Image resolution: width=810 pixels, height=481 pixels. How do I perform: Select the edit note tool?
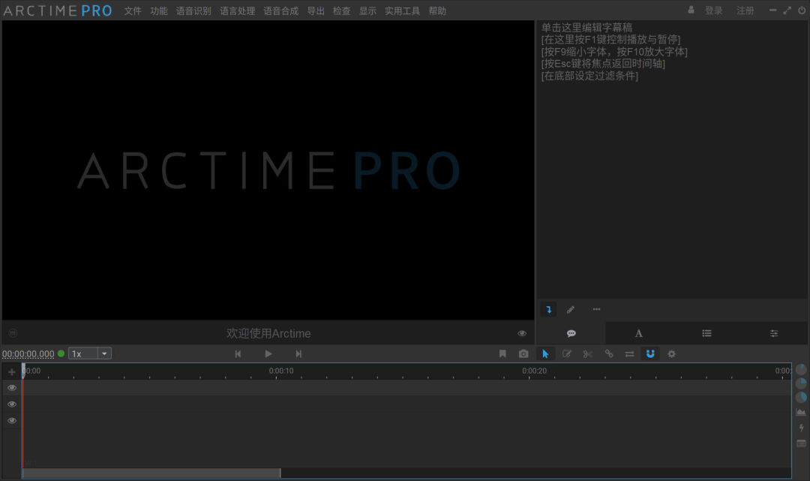coord(567,354)
